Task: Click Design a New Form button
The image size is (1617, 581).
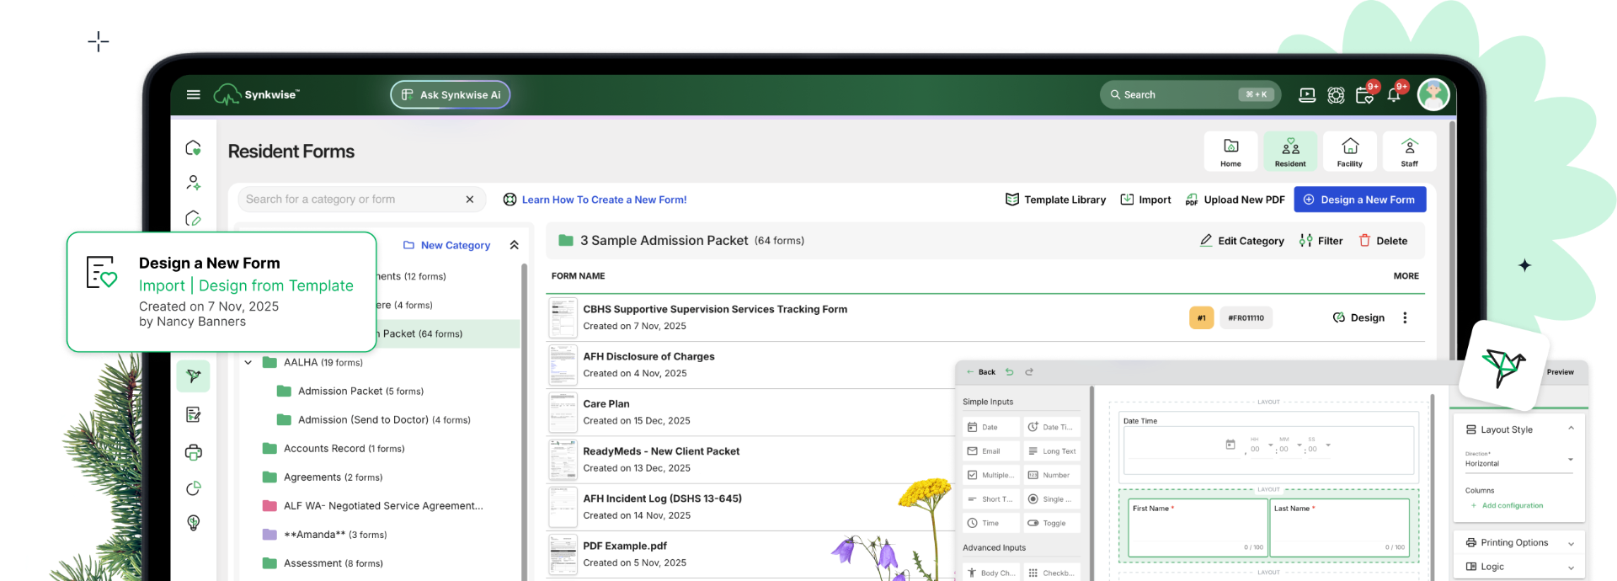Action: click(x=1359, y=200)
